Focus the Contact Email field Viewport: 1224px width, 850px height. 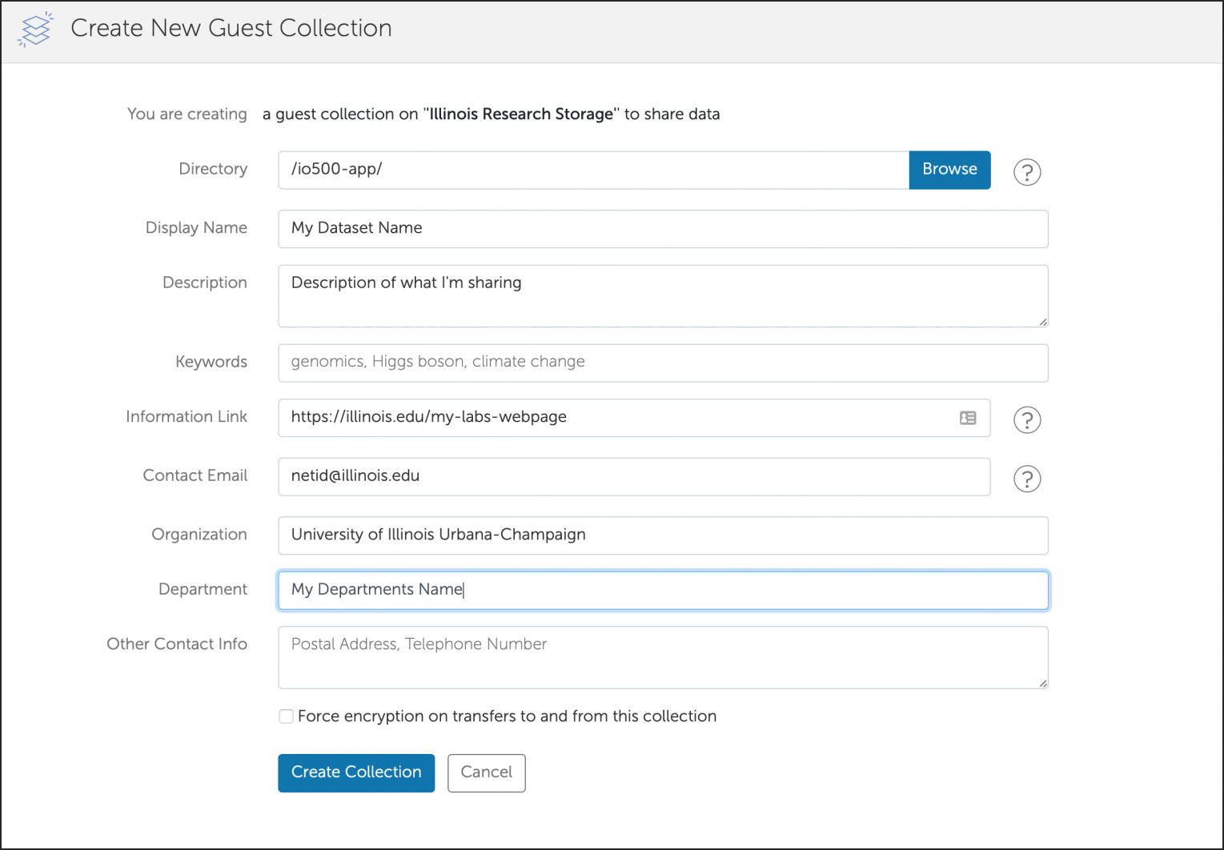[x=632, y=476]
